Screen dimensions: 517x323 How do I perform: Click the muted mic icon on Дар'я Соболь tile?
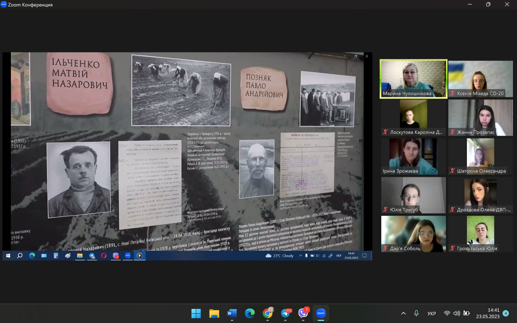[386, 248]
